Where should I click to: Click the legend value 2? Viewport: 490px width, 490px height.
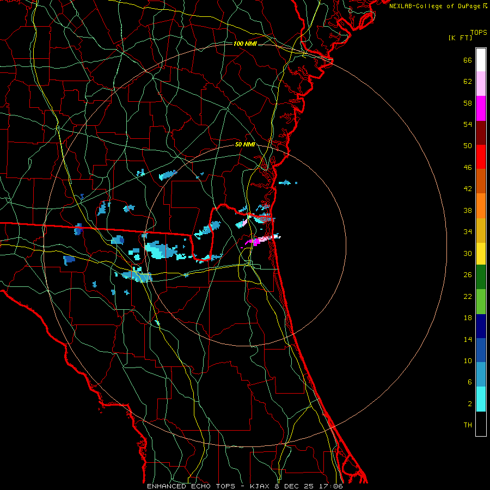(x=470, y=404)
